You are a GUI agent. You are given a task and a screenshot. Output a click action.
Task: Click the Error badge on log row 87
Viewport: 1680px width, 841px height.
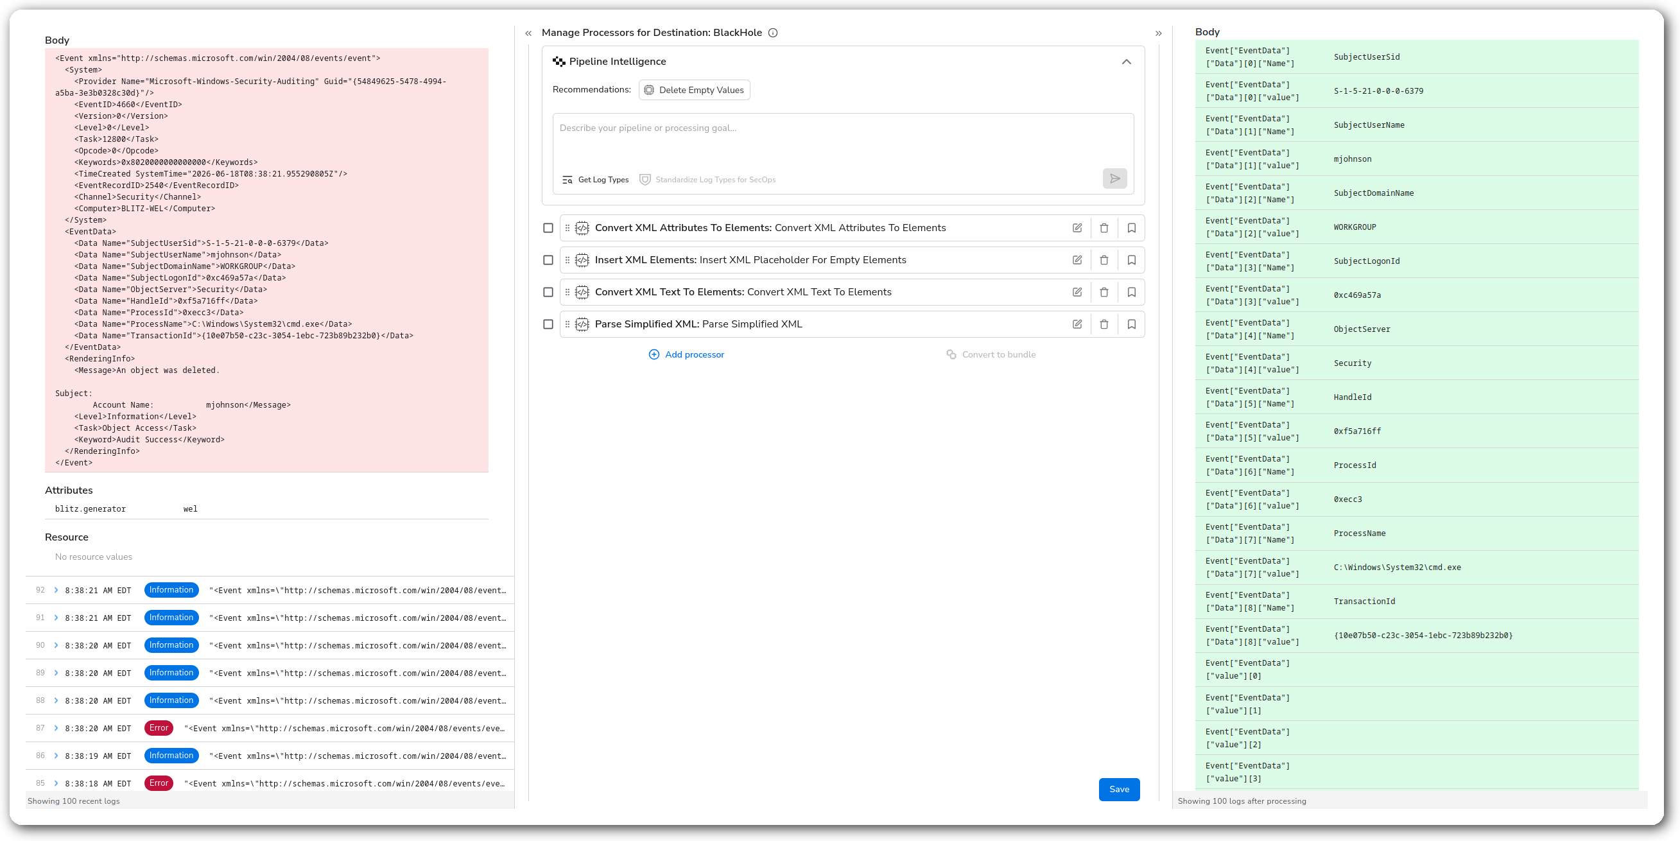(159, 727)
